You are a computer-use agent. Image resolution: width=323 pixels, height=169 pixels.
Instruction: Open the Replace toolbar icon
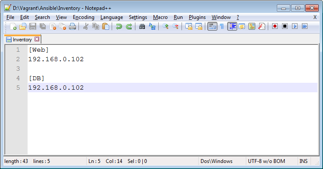click(152, 26)
